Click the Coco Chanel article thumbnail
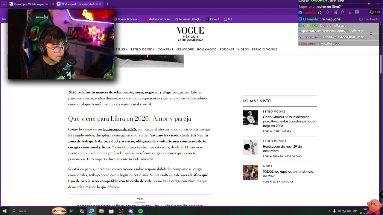The height and width of the screenshot is (215, 383). point(250,118)
